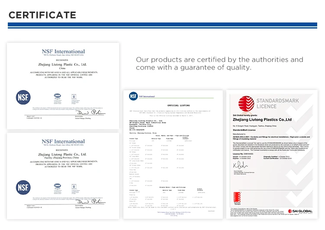Click the blue divider bar under the heading
Viewport: 325px width, 230px height.
point(162,26)
